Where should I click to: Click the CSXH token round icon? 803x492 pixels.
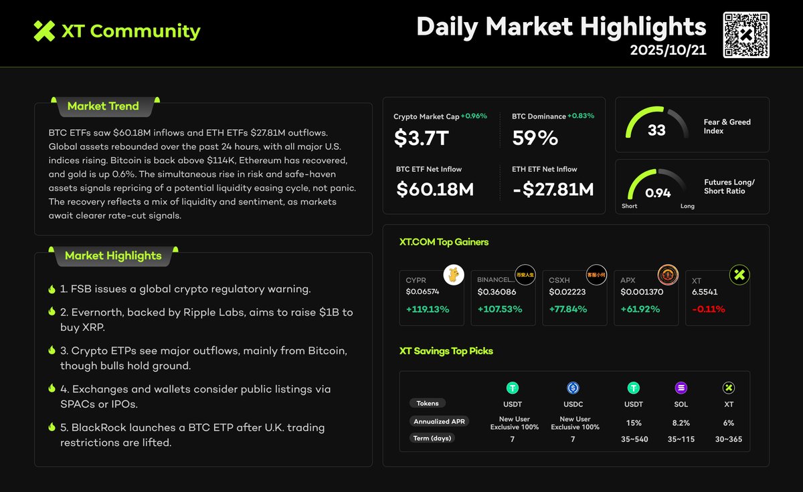596,274
